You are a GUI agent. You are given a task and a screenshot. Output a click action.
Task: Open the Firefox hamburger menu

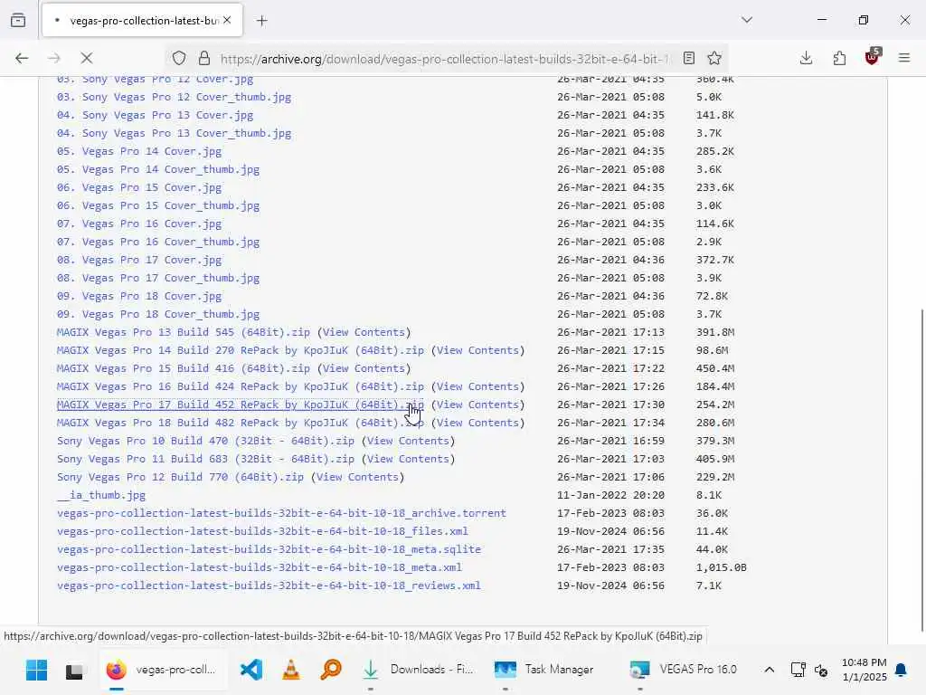pyautogui.click(x=904, y=58)
